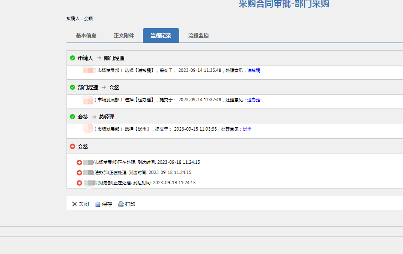Click red status icon on 法务部 正在处理 row
The image size is (403, 254).
coord(79,173)
